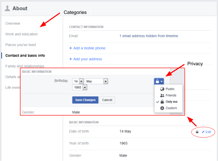
Task: Click the padlock icon for Only me
Action: [x=162, y=102]
